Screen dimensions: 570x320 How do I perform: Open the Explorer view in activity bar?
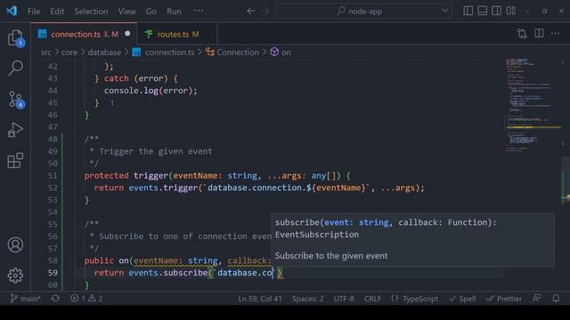point(15,37)
